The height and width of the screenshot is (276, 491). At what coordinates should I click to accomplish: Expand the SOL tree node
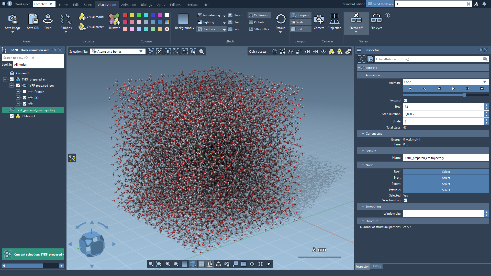pos(18,98)
